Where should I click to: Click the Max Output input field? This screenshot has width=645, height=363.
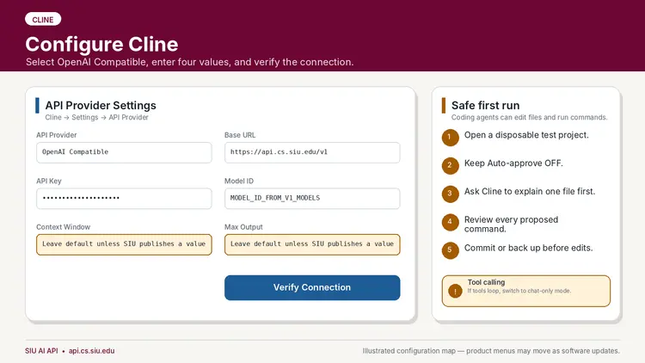(x=312, y=244)
